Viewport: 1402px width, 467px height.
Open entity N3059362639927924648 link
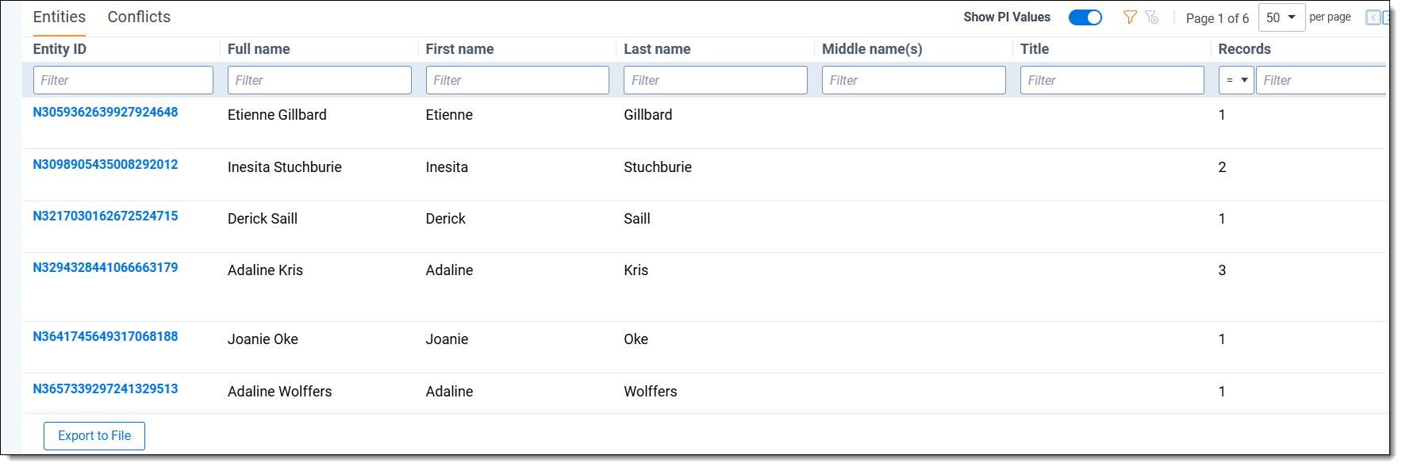[x=106, y=112]
